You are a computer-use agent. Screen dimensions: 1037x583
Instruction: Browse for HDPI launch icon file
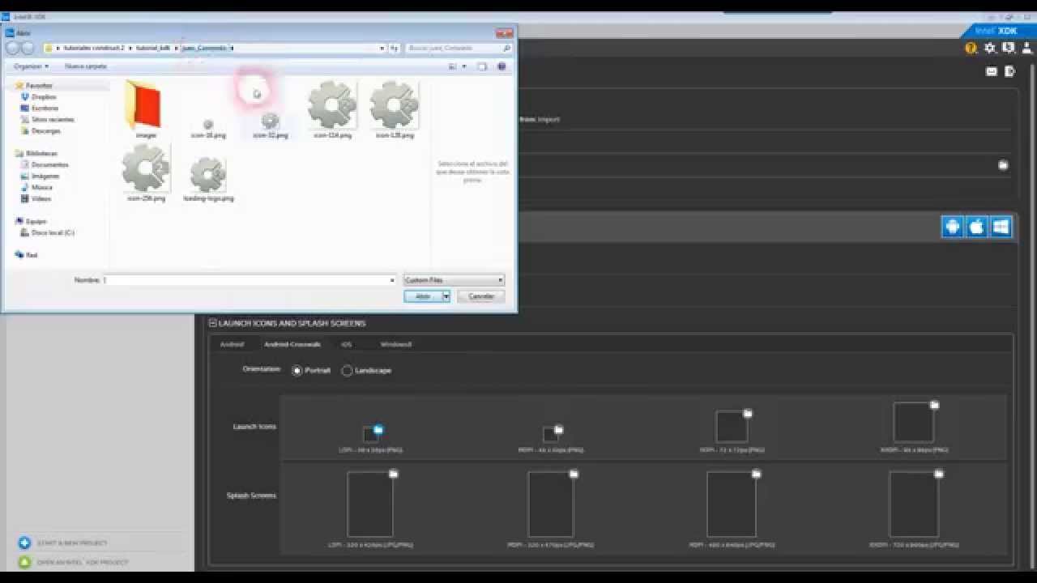[748, 413]
